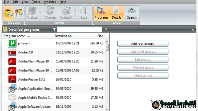
Task: Click the Remove group button
Action: point(143,67)
